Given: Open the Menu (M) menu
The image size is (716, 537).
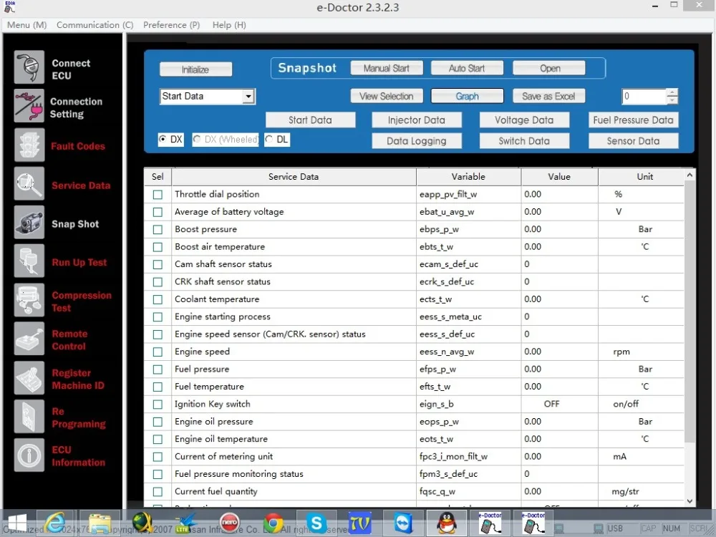Looking at the screenshot, I should coord(27,24).
